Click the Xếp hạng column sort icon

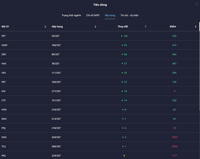tap(96, 26)
